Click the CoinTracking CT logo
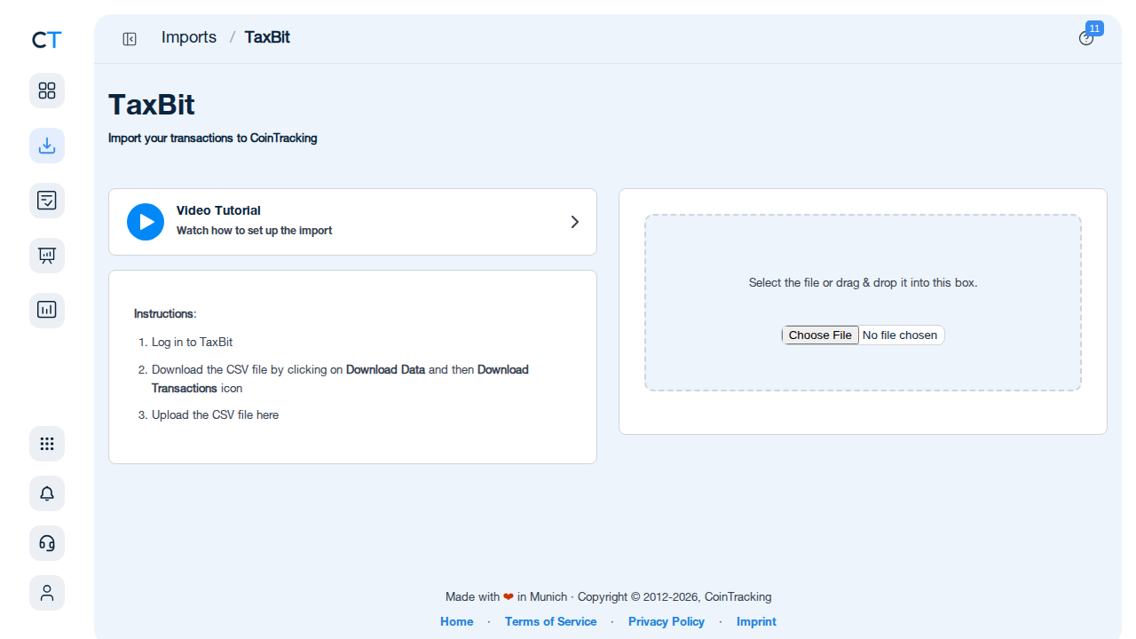The width and height of the screenshot is (1136, 639). (47, 39)
